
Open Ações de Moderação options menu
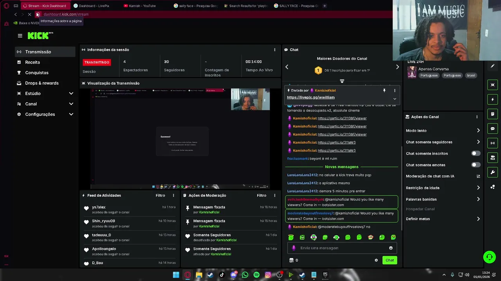point(275,196)
